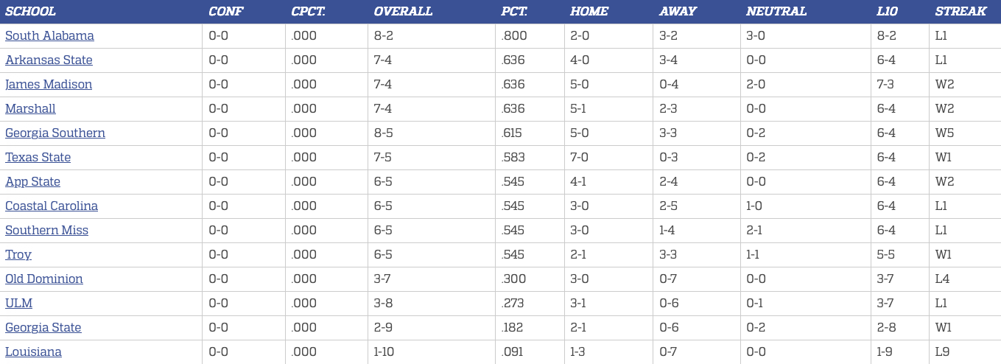Screen dimensions: 1001x364
Task: Select the HOME column header
Action: click(589, 12)
